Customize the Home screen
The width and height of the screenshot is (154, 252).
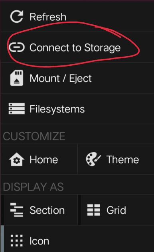[x=39, y=159]
